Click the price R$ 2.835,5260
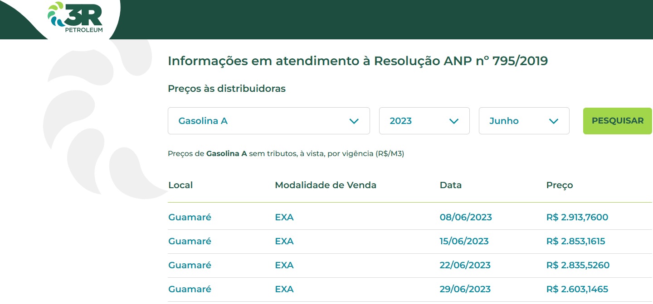Image resolution: width=653 pixels, height=304 pixels. 578,265
